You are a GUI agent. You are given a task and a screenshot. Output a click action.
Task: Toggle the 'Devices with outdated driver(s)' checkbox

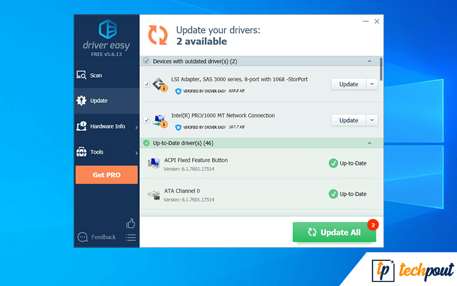tap(146, 61)
